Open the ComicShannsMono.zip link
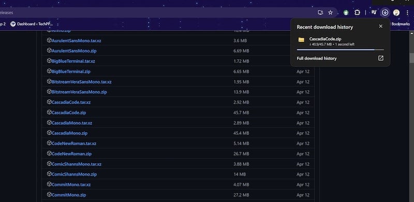The height and width of the screenshot is (202, 414). (74, 174)
